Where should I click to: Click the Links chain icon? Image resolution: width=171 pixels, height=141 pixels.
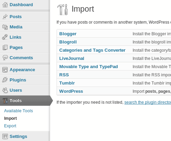click(x=5, y=37)
